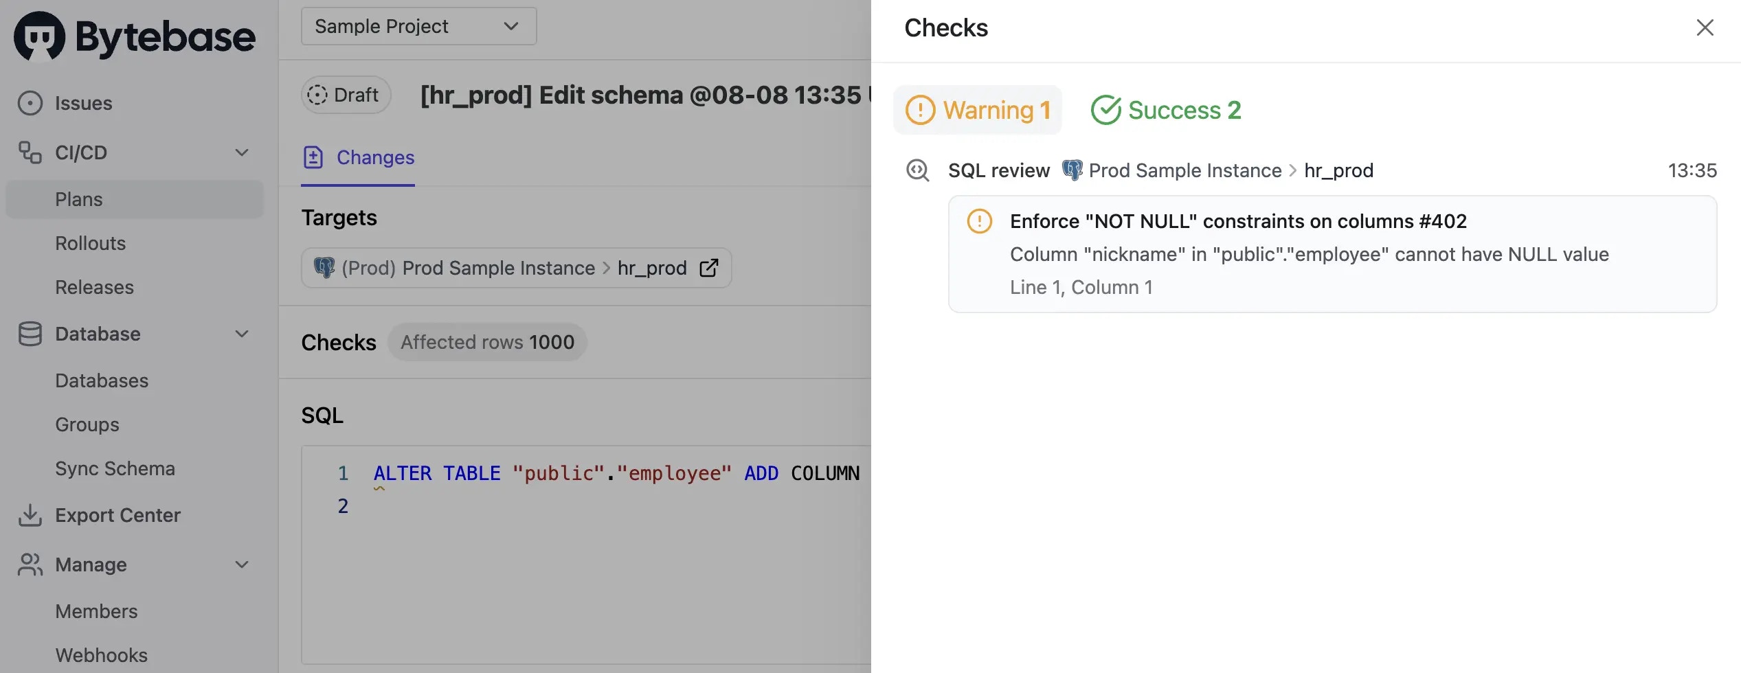
Task: Click 'Enforce NOT NULL constraints on columns #402'
Action: tap(1238, 221)
